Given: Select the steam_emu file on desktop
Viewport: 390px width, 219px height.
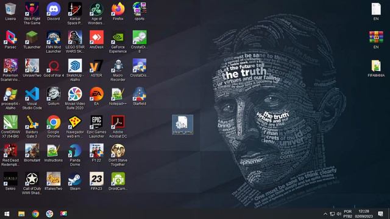Looking at the screenshot, I should (x=183, y=125).
